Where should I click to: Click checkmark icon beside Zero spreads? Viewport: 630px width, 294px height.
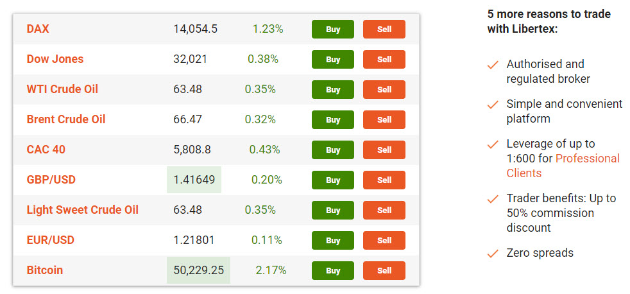click(x=493, y=254)
